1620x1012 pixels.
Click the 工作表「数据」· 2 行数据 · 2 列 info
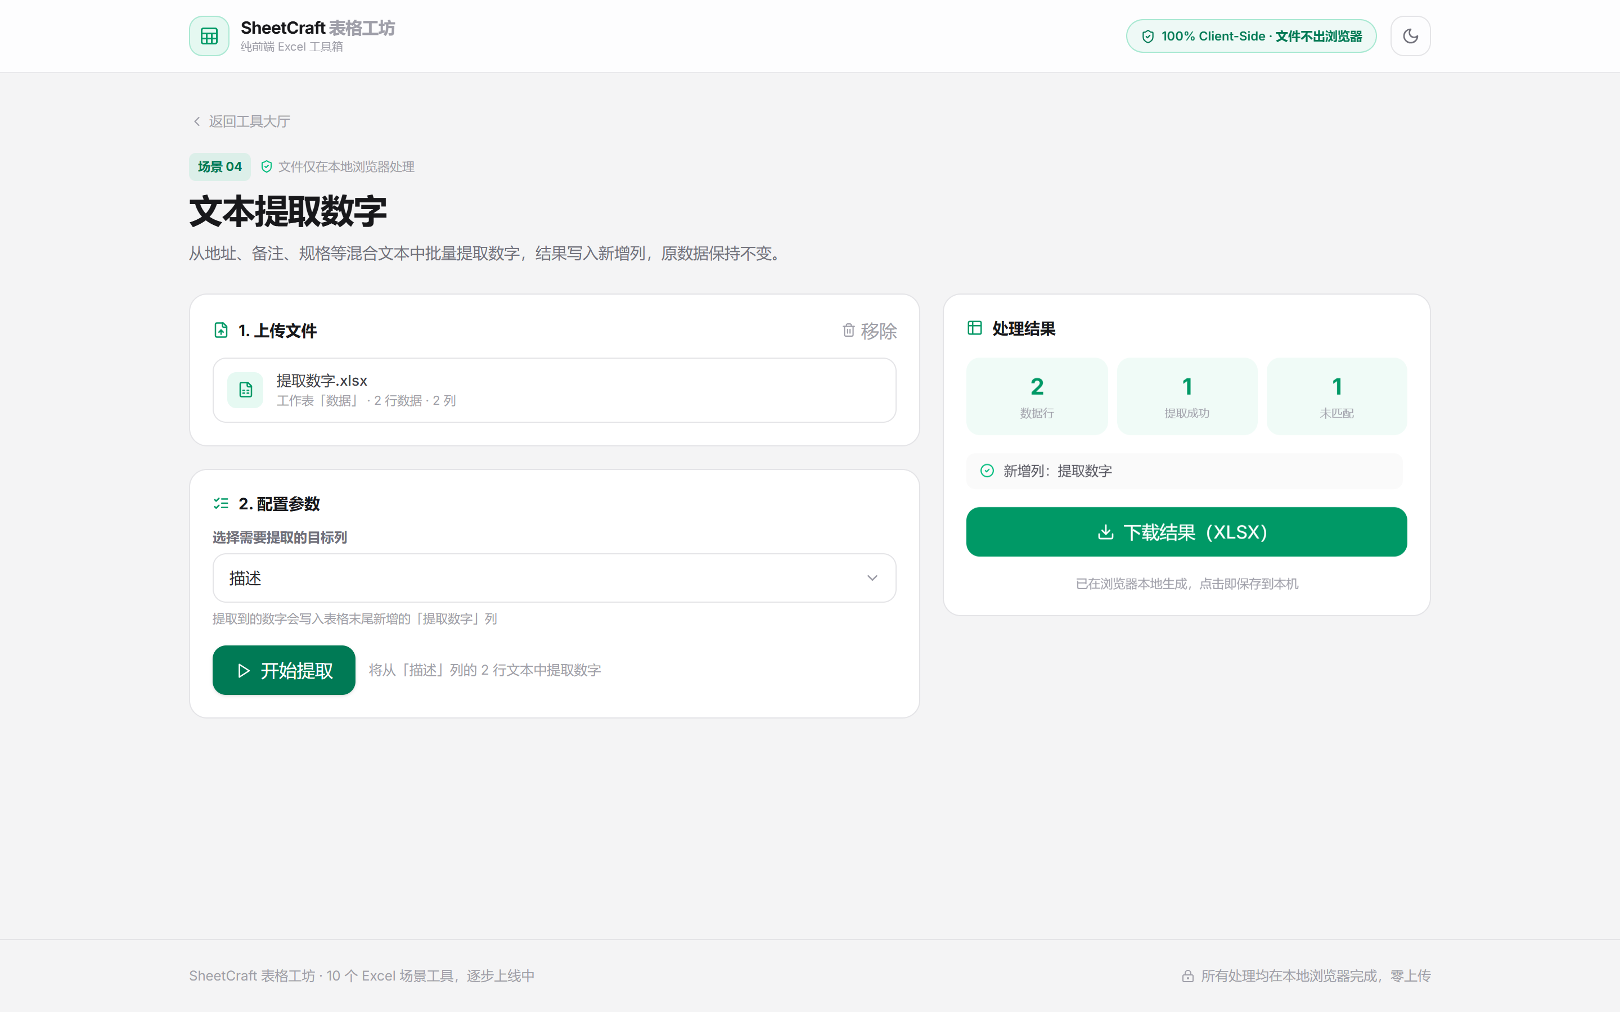[x=366, y=400]
